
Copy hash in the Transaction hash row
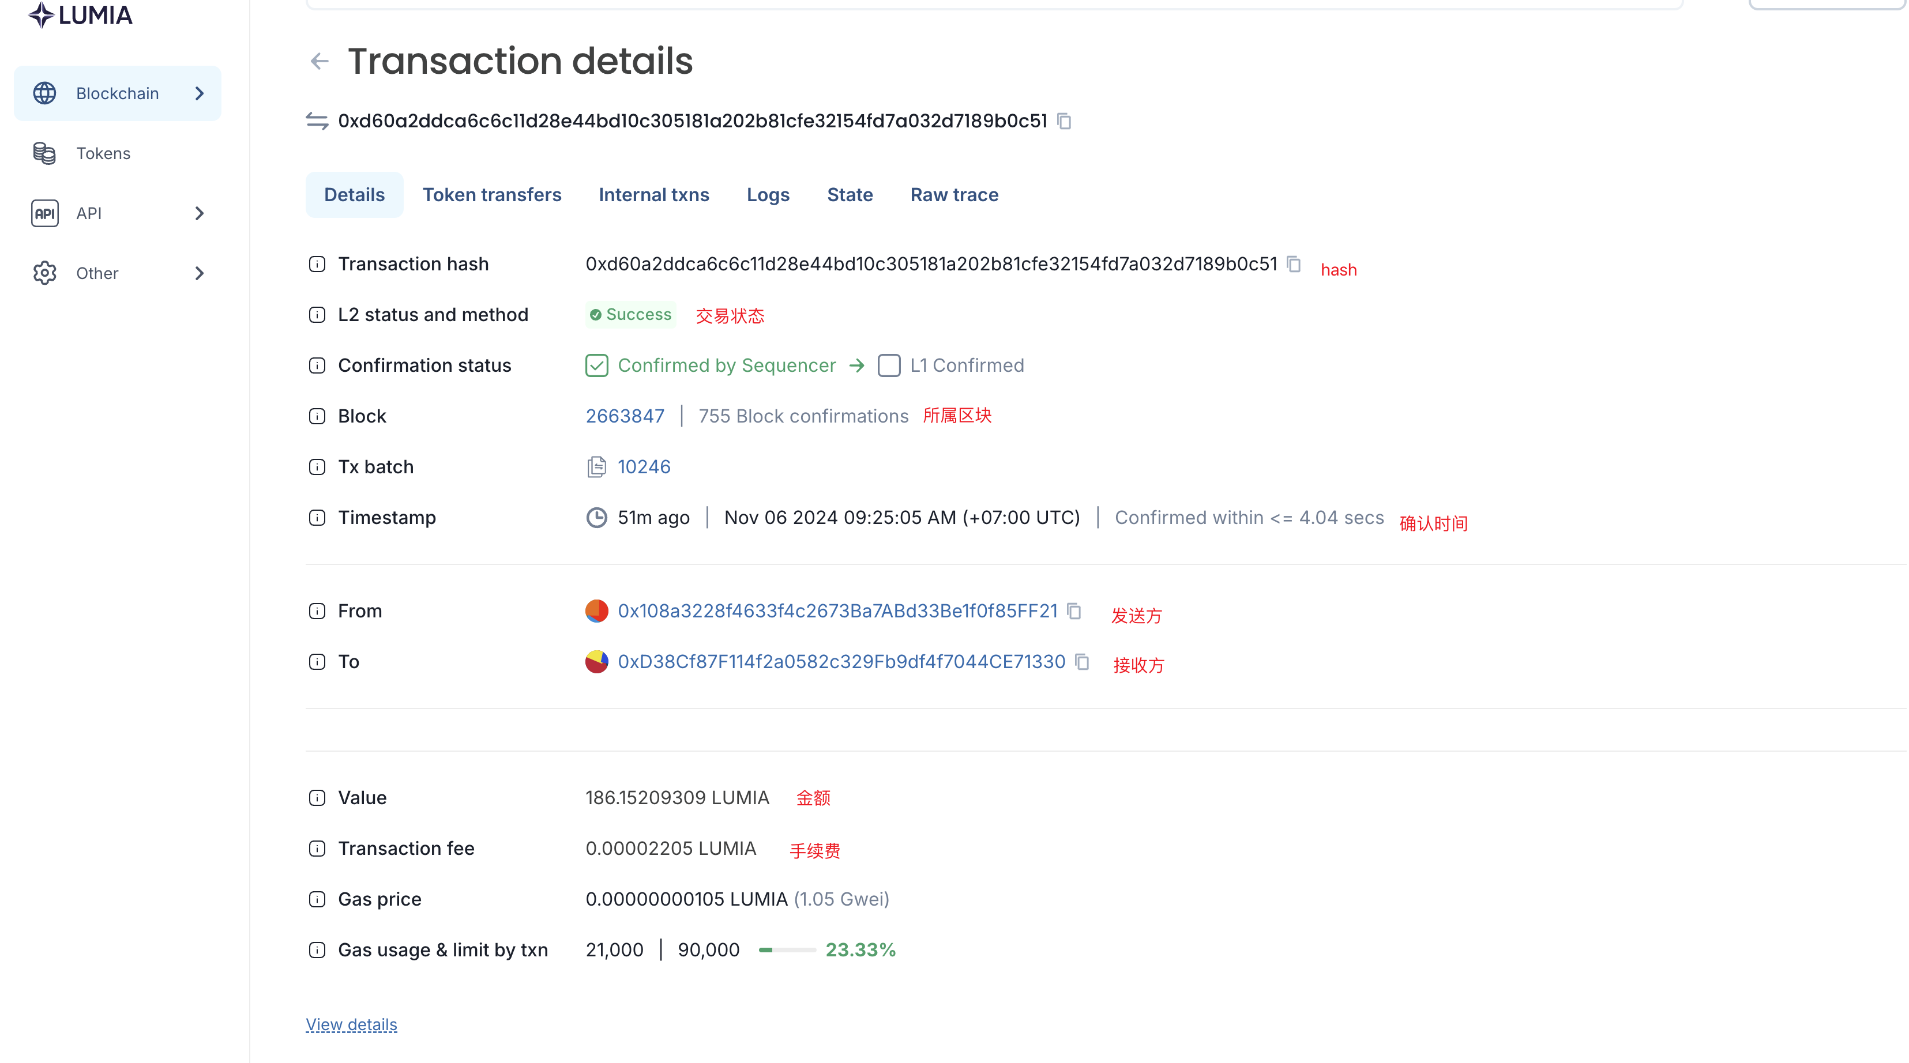coord(1294,263)
